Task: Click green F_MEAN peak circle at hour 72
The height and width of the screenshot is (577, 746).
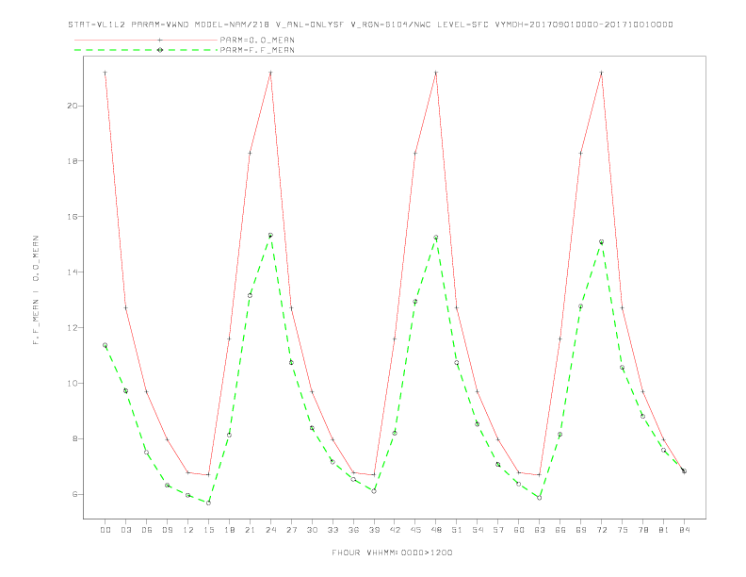Action: [x=601, y=242]
